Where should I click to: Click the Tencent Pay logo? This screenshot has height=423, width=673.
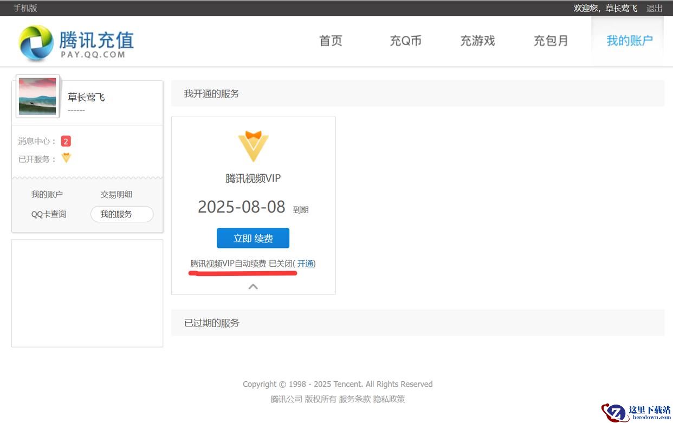point(76,43)
